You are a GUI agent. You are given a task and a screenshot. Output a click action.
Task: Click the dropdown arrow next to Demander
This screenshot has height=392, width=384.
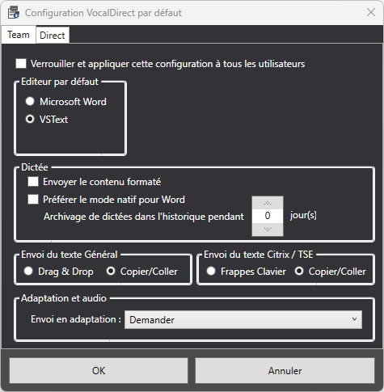point(354,319)
